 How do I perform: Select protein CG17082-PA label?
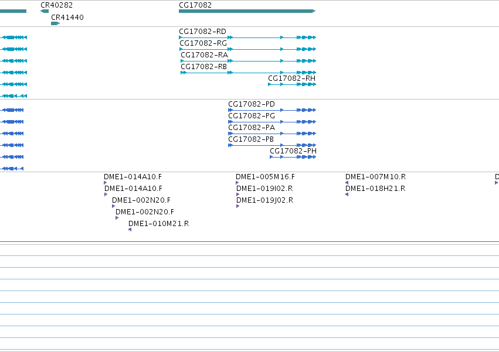coord(252,128)
